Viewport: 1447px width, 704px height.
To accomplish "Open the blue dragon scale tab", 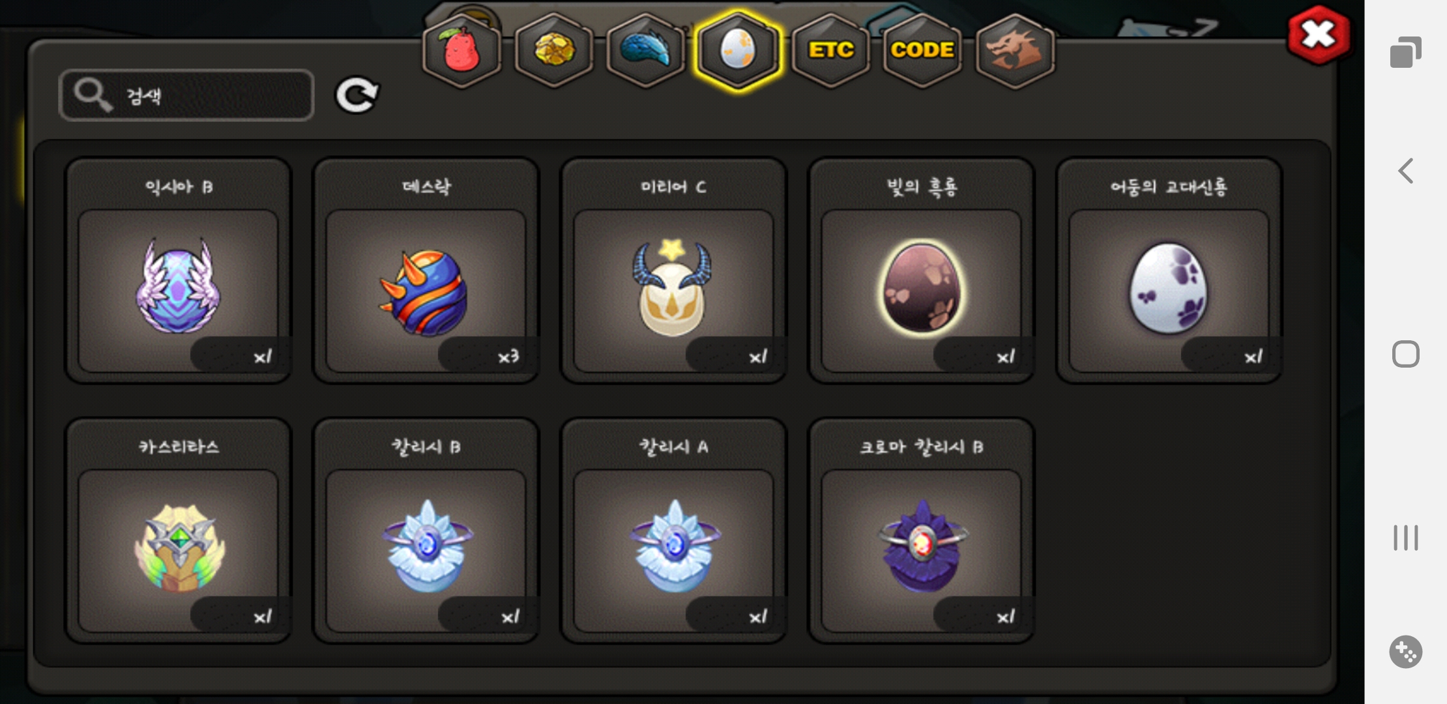I will click(646, 51).
